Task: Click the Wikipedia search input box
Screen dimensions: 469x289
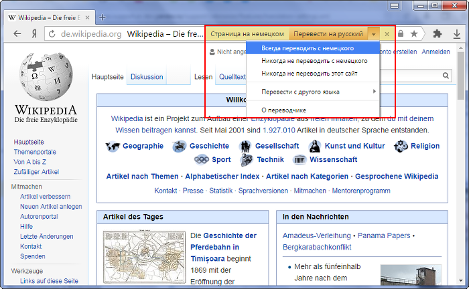Action: 410,76
